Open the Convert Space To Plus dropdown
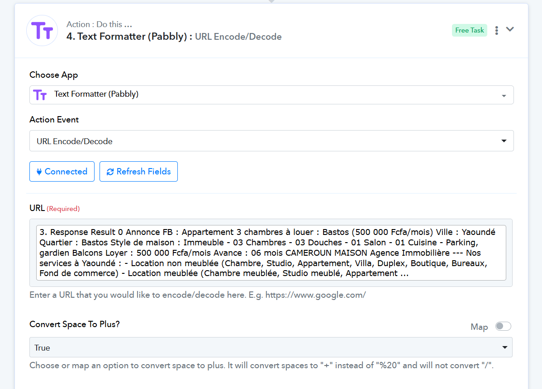Image resolution: width=542 pixels, height=389 pixels. (271, 347)
